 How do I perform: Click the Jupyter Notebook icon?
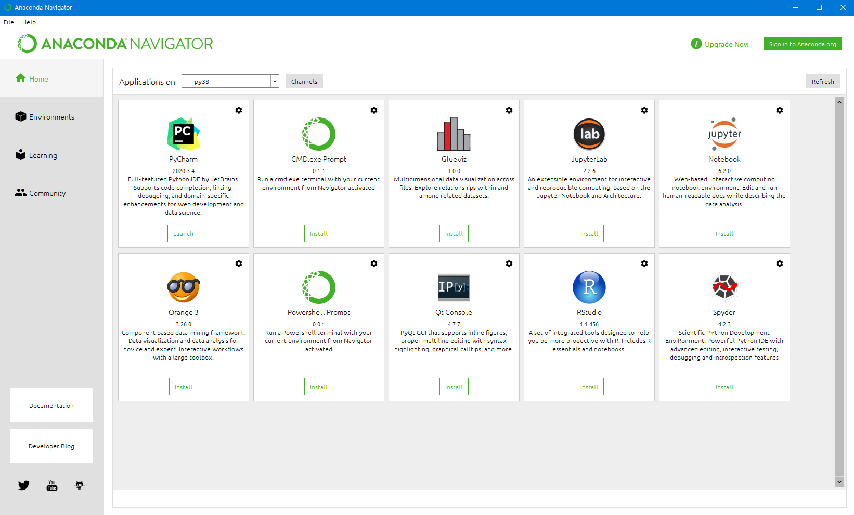tap(724, 134)
